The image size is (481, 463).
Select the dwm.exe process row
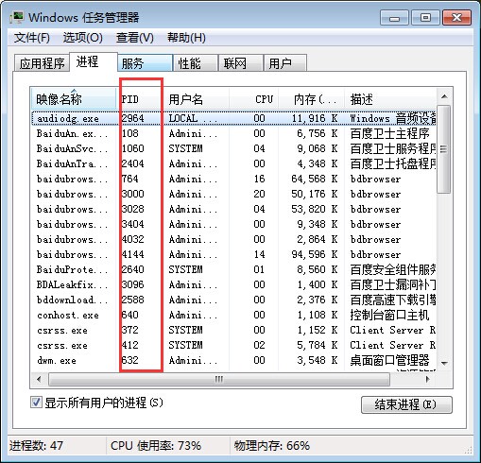pyautogui.click(x=233, y=360)
